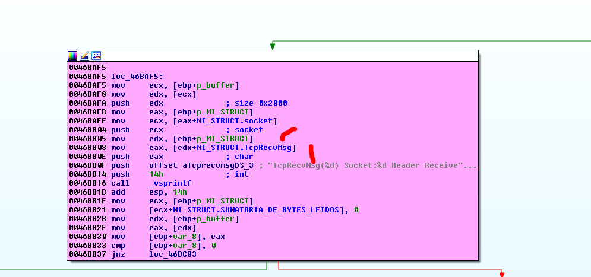Viewport: 591px width, 277px height.
Task: Select the jnz mnemonic
Action: point(118,254)
